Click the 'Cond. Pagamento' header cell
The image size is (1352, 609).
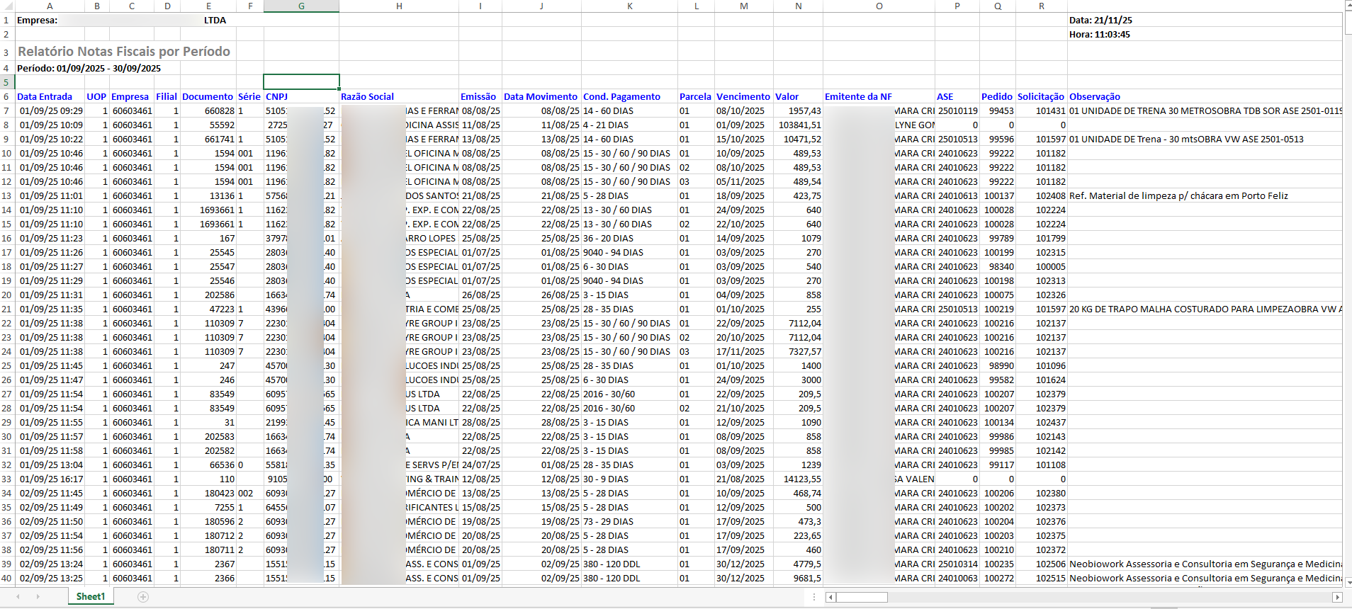(x=621, y=97)
